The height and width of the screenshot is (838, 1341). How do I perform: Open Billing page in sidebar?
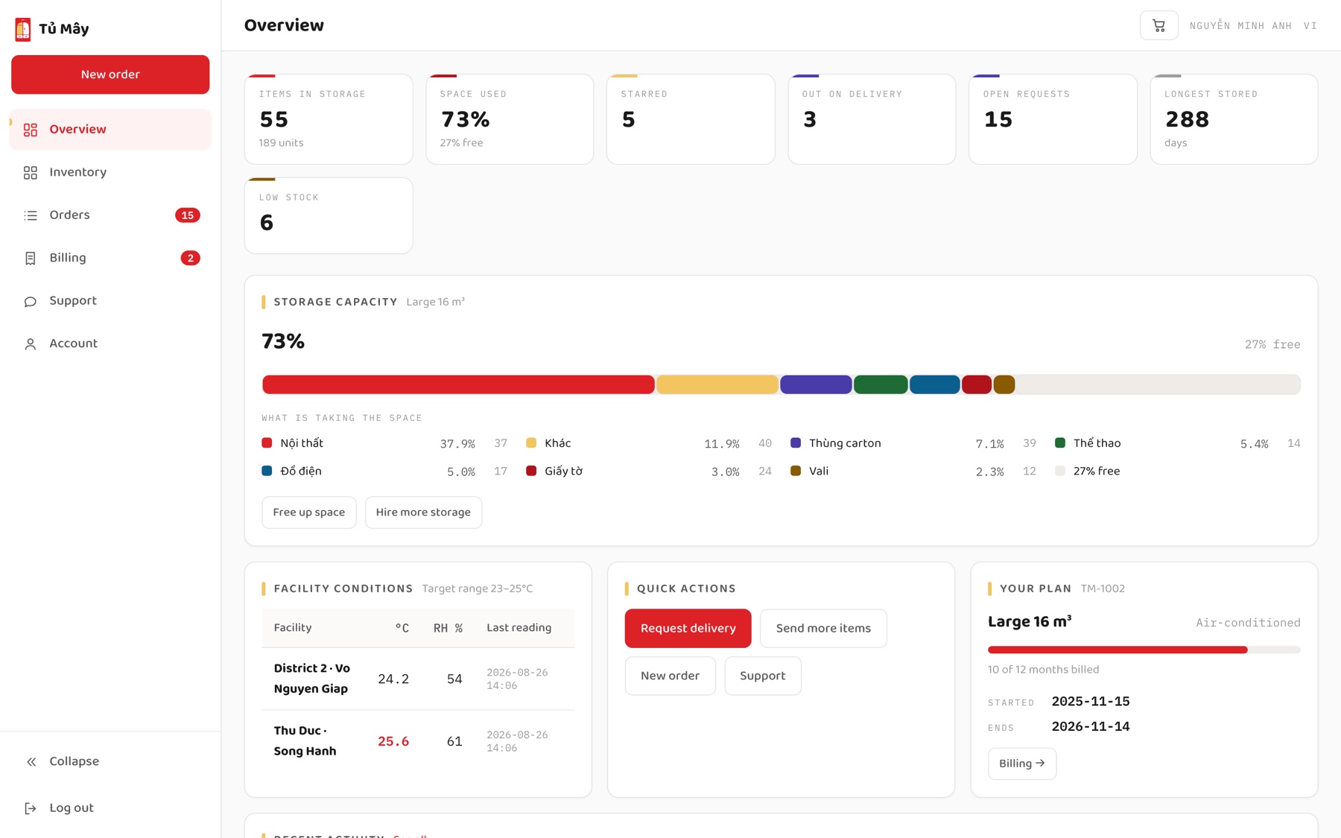[x=110, y=258]
